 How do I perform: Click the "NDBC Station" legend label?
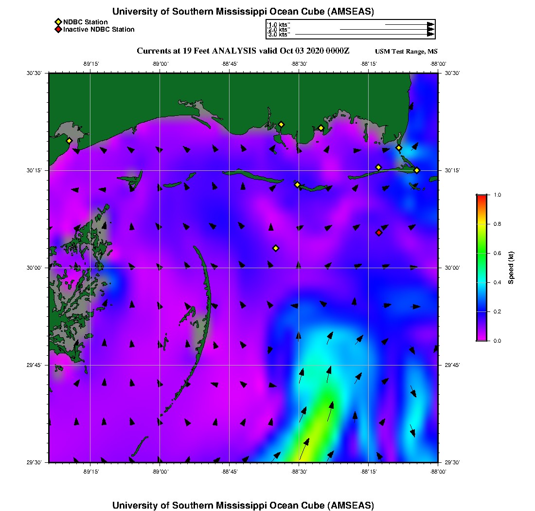(x=86, y=22)
